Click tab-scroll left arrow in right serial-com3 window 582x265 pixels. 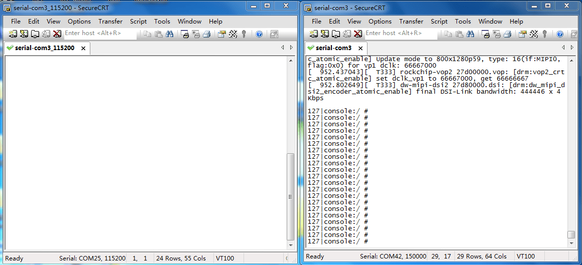click(x=563, y=48)
